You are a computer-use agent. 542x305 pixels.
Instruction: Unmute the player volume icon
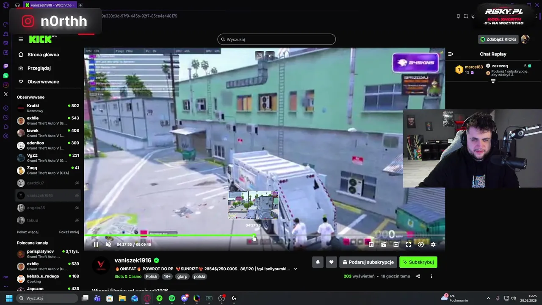coord(108,244)
